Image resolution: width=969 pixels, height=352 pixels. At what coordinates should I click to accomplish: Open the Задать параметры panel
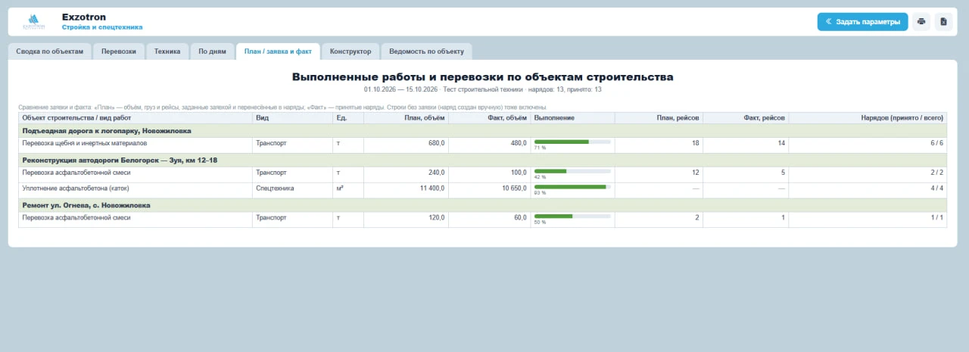[862, 22]
